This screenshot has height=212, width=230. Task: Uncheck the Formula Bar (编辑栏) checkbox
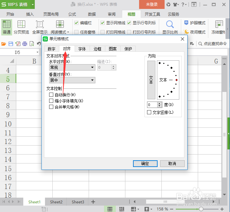[76, 23]
